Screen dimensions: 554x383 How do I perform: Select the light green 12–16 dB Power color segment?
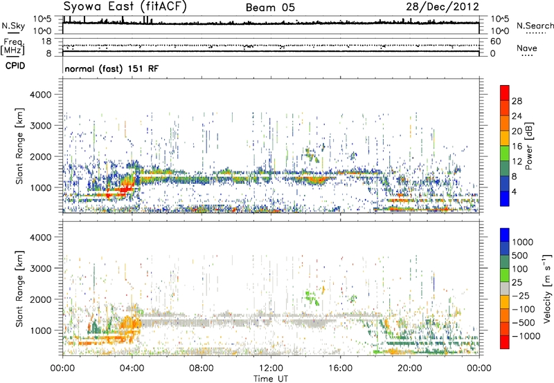(x=505, y=153)
